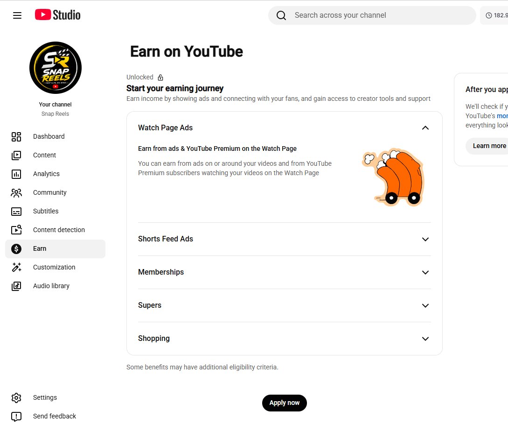
Task: Click the 'Earn on YouTube' heading
Action: pos(186,51)
